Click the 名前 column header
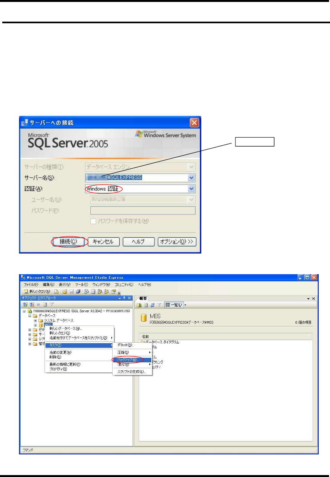The height and width of the screenshot is (477, 330). (x=225, y=337)
